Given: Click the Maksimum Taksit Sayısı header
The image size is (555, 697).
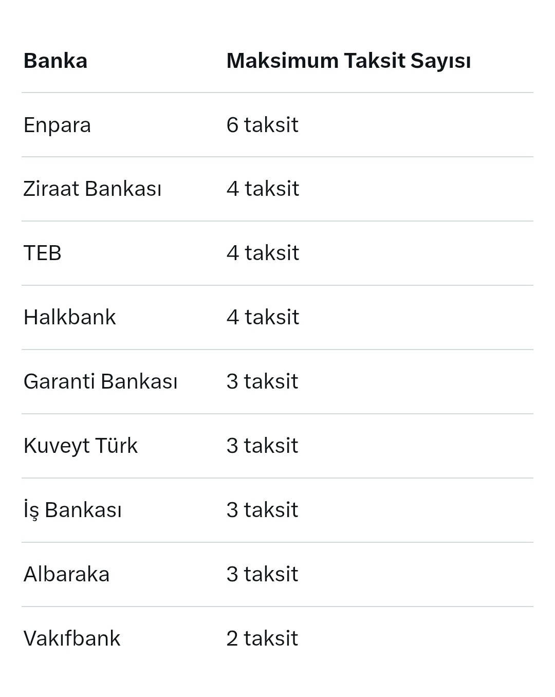Looking at the screenshot, I should (x=348, y=61).
